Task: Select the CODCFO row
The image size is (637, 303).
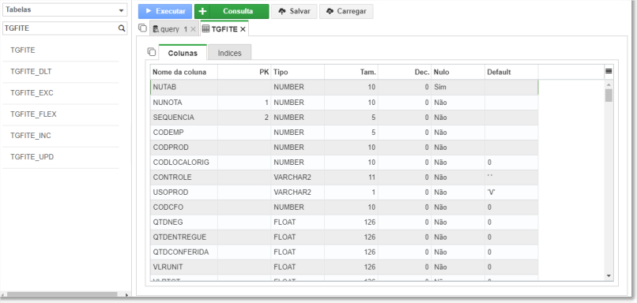Action: (x=344, y=208)
